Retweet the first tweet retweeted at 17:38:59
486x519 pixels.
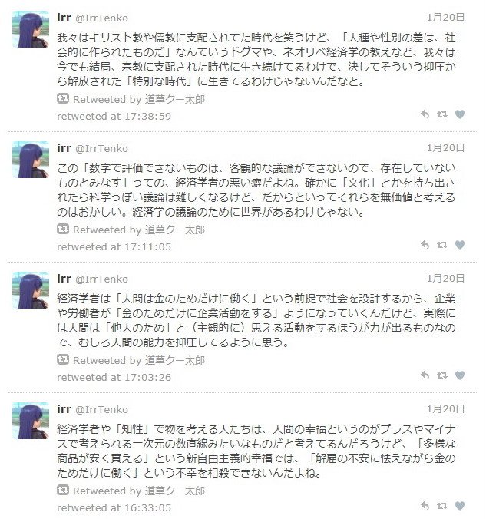coord(442,114)
